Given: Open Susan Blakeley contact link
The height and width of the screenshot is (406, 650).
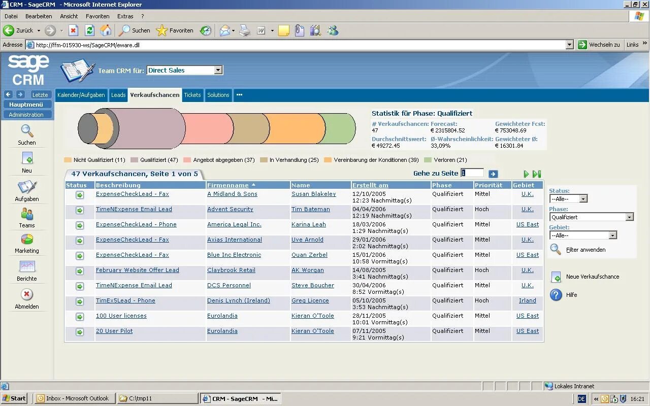Looking at the screenshot, I should point(314,194).
